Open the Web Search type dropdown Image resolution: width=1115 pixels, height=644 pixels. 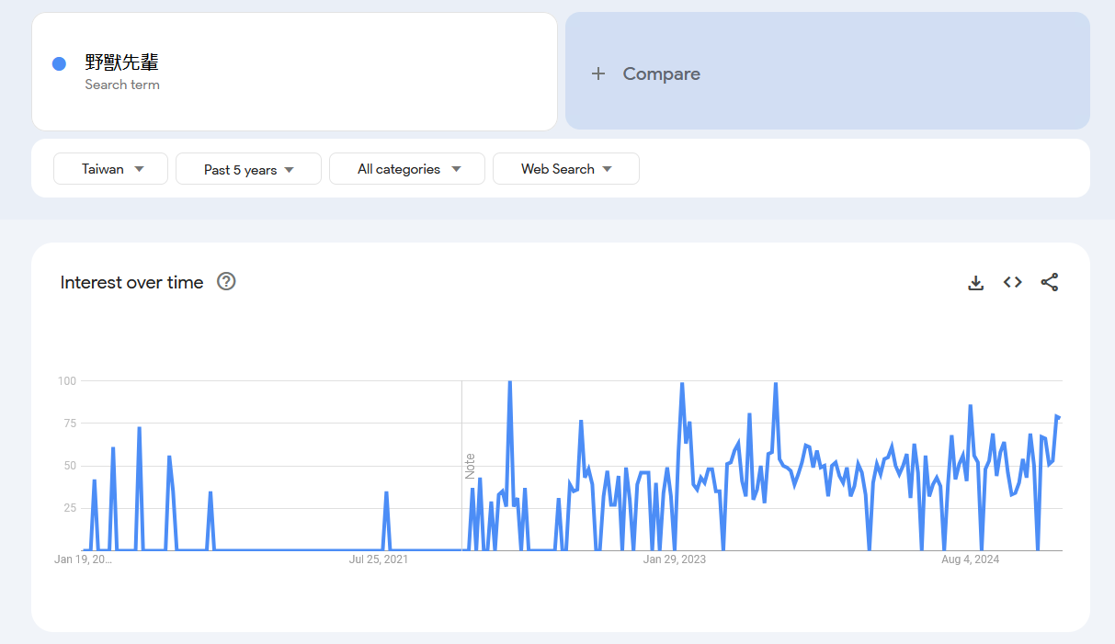point(565,169)
